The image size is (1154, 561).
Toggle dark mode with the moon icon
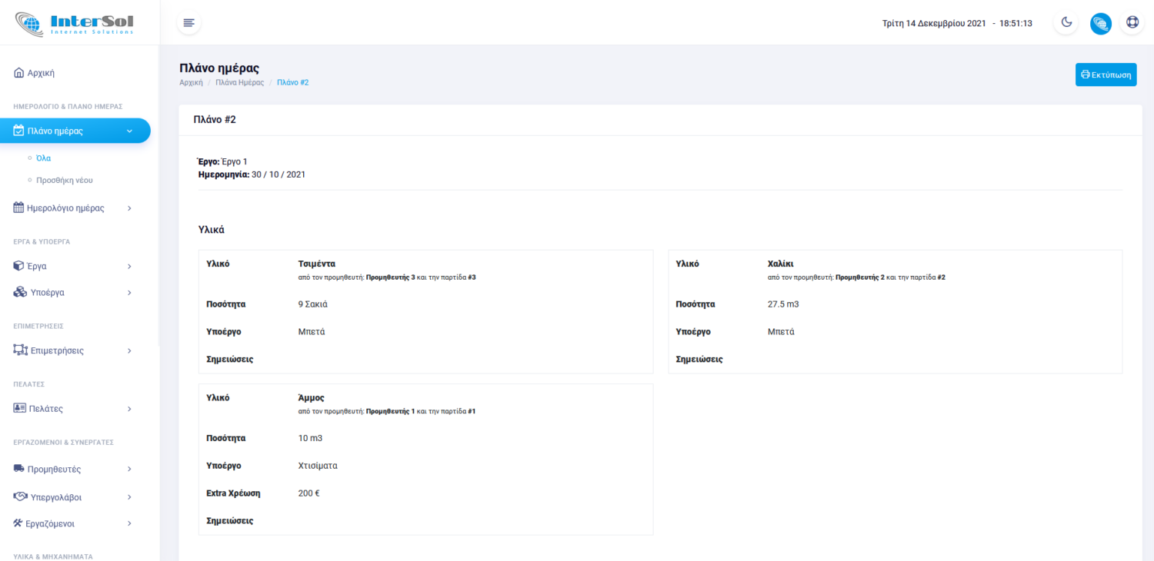[1066, 23]
